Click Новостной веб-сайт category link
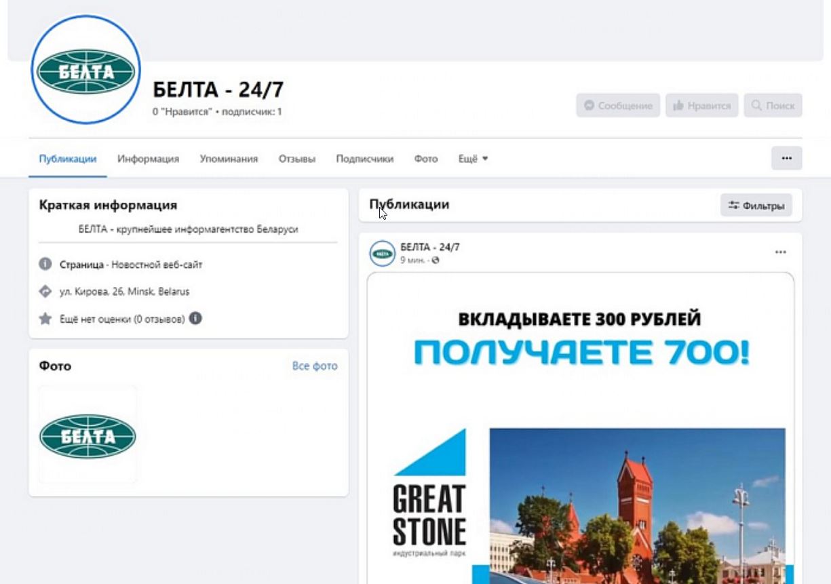Image resolution: width=831 pixels, height=584 pixels. [157, 265]
